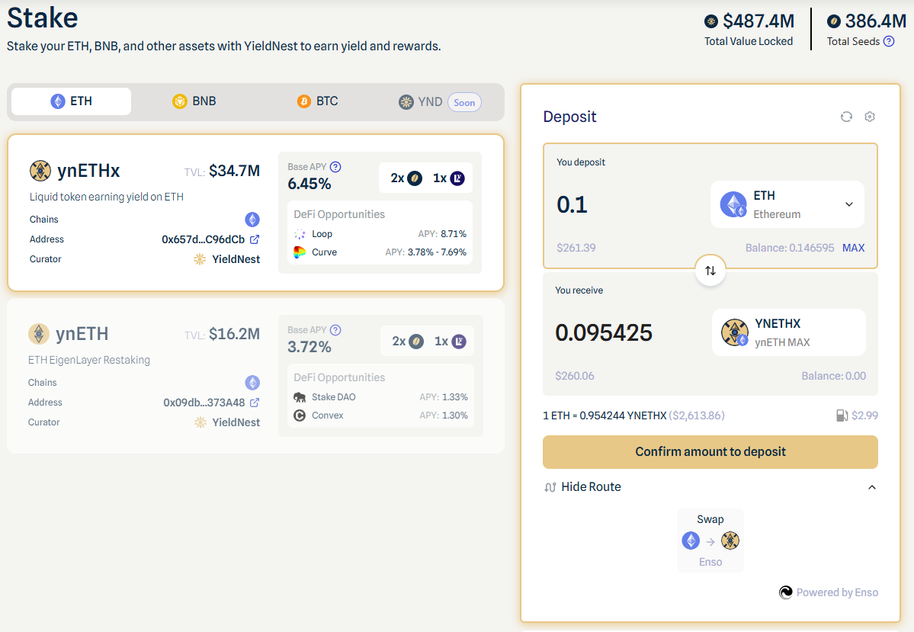Image resolution: width=914 pixels, height=632 pixels.
Task: Click the ynETH Ethereum chain icon
Action: coord(252,383)
